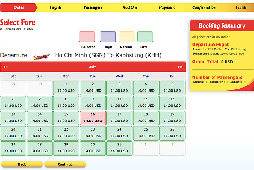This screenshot has width=254, height=170.
Task: Select July 15 fare cell
Action: pyautogui.click(x=66, y=118)
